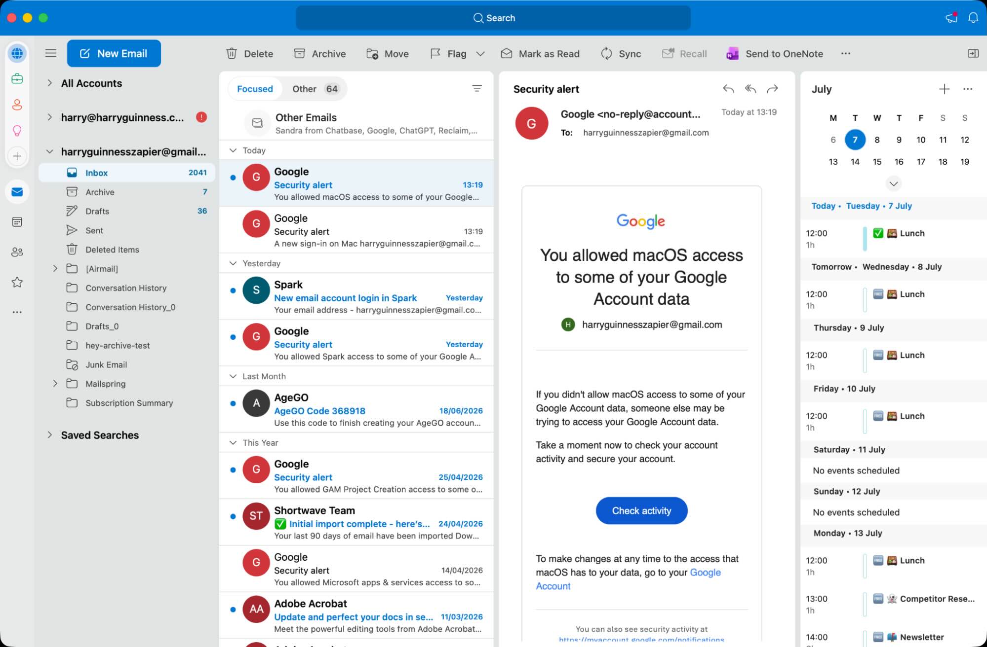This screenshot has width=987, height=647.
Task: Sync the mailbox
Action: (621, 54)
